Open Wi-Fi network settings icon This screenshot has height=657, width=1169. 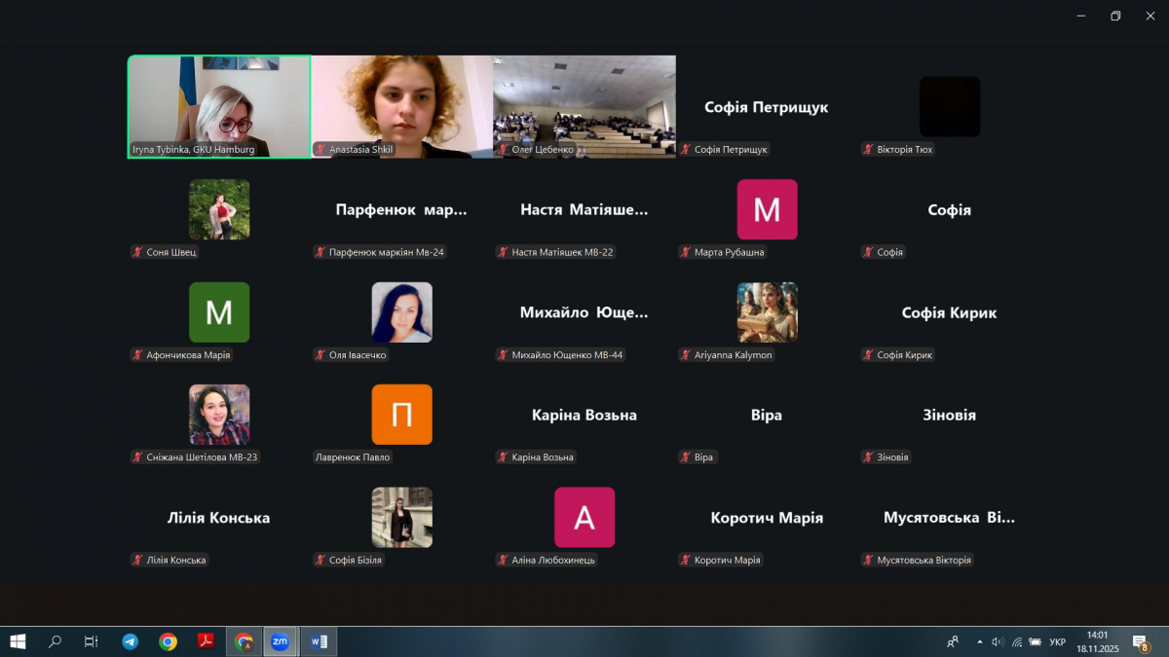[1017, 641]
